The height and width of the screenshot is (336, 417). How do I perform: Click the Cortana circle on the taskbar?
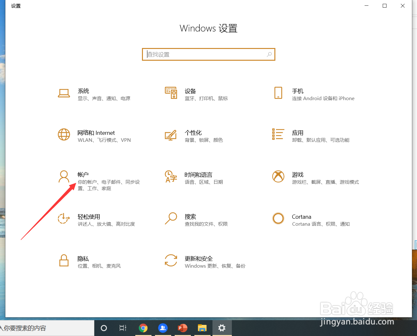click(x=104, y=328)
